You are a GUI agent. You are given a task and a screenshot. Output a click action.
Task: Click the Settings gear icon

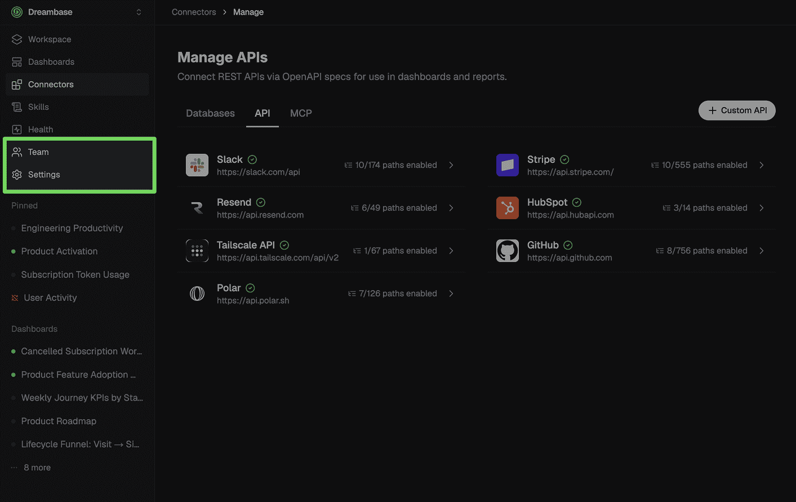(17, 175)
